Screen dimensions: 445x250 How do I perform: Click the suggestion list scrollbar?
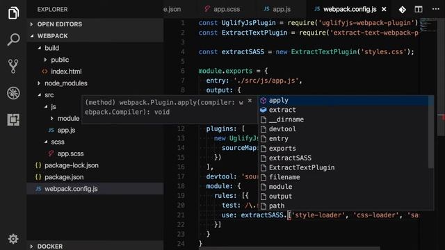pos(431,132)
